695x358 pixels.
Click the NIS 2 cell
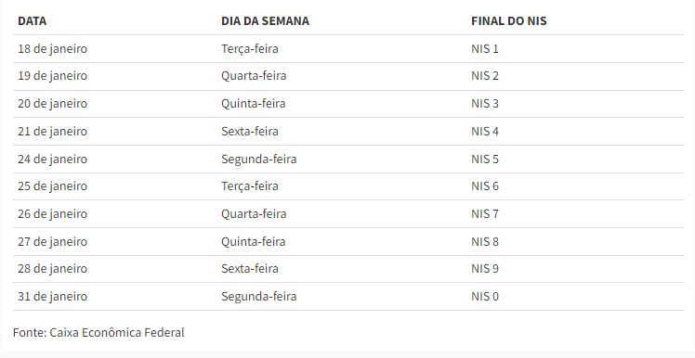485,76
